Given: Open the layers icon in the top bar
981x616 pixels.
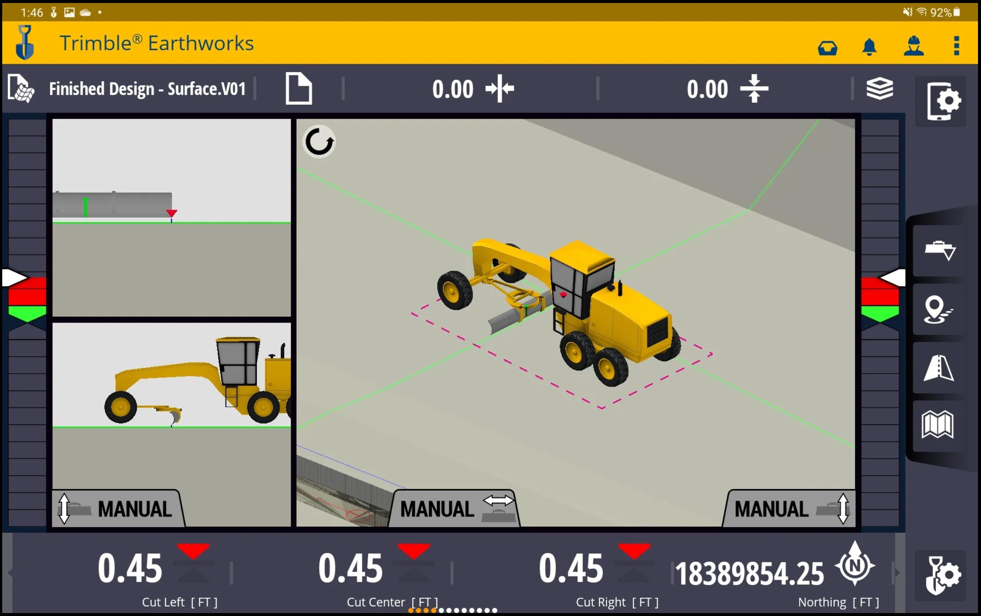Looking at the screenshot, I should click(x=880, y=88).
